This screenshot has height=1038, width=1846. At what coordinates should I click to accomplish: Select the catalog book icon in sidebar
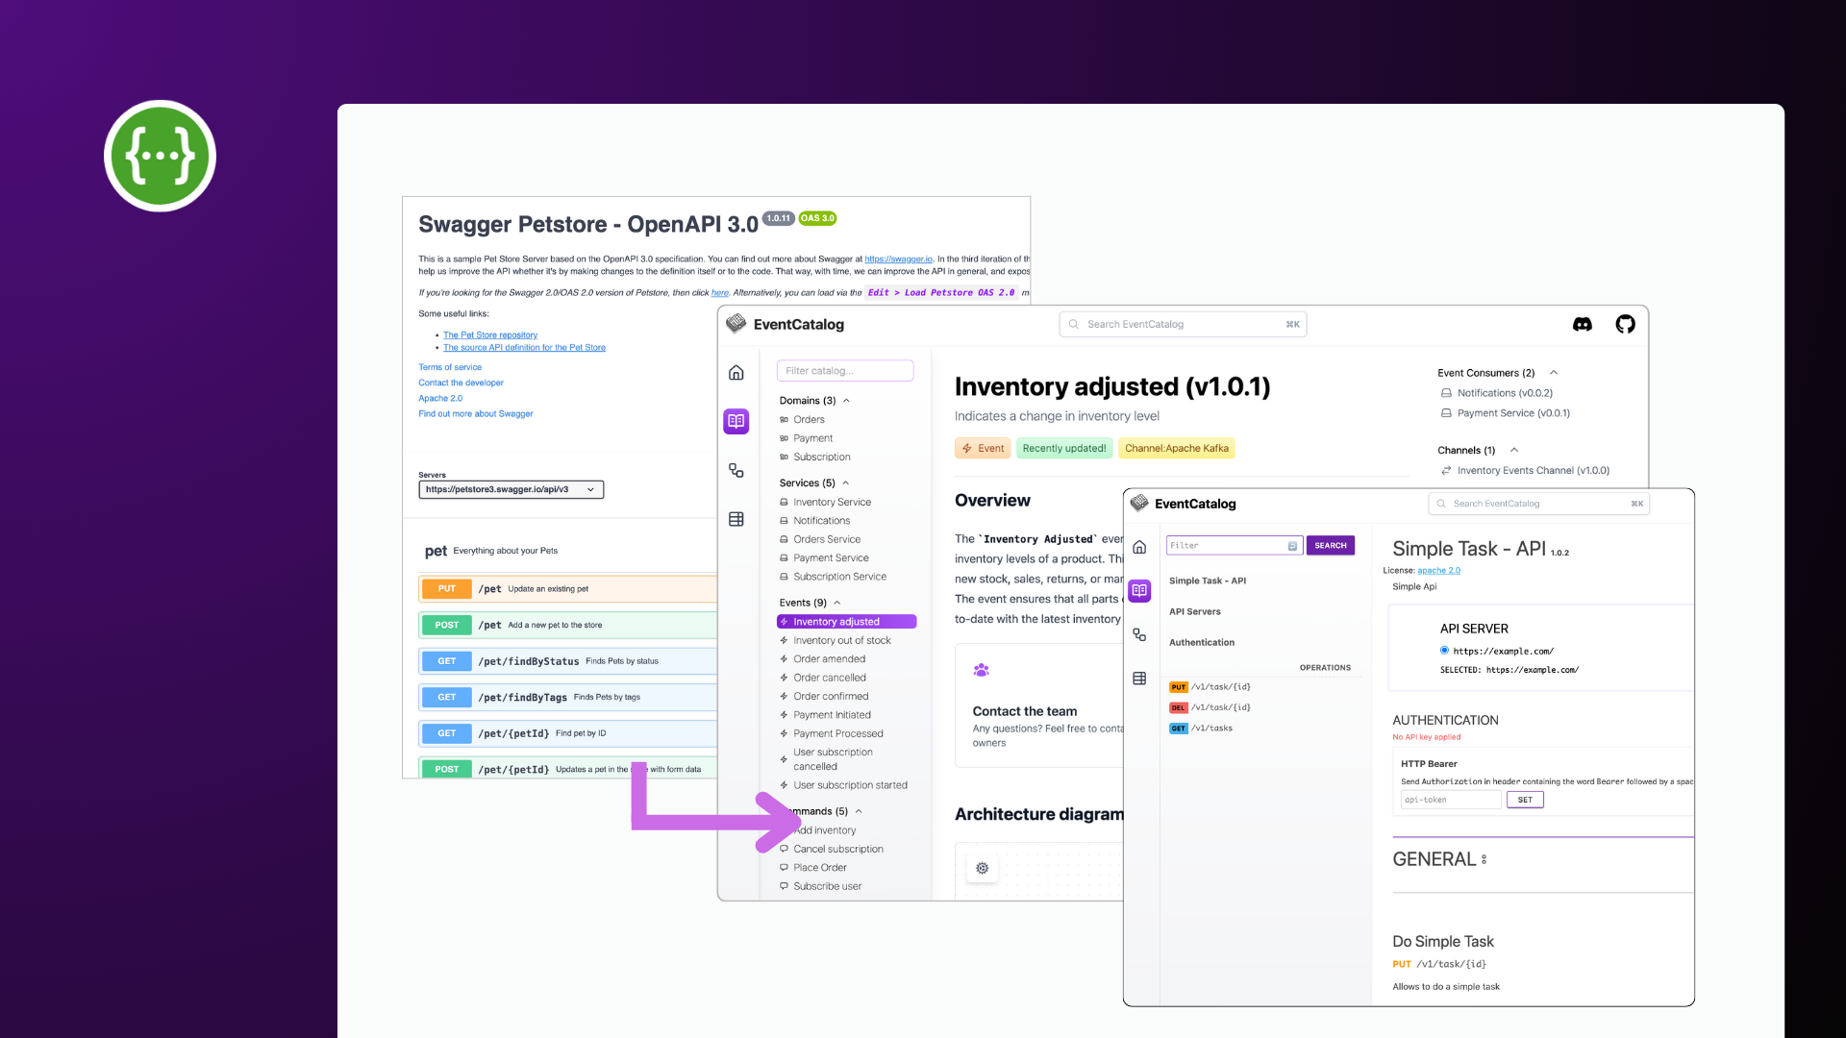coord(736,421)
